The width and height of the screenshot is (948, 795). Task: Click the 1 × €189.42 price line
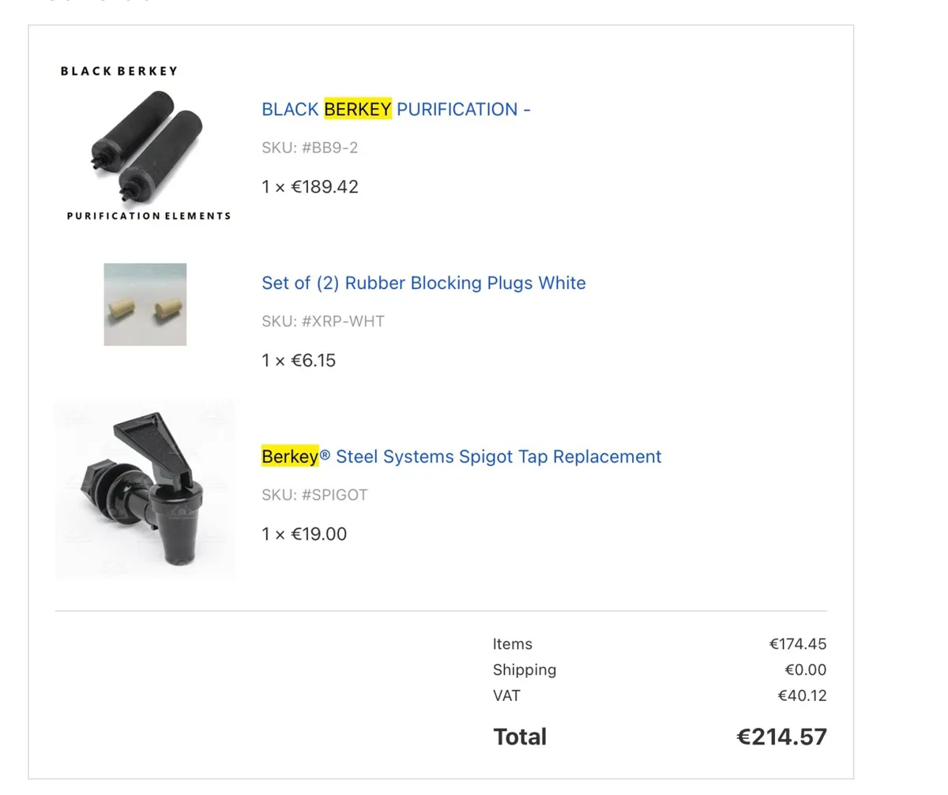pyautogui.click(x=310, y=187)
